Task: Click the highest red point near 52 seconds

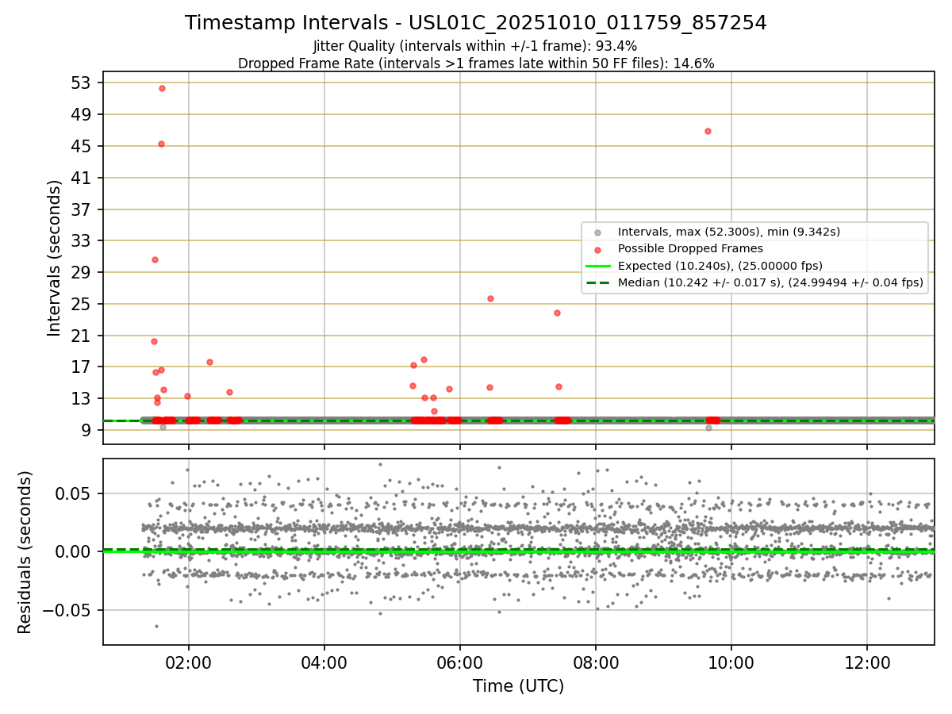Action: 162,88
